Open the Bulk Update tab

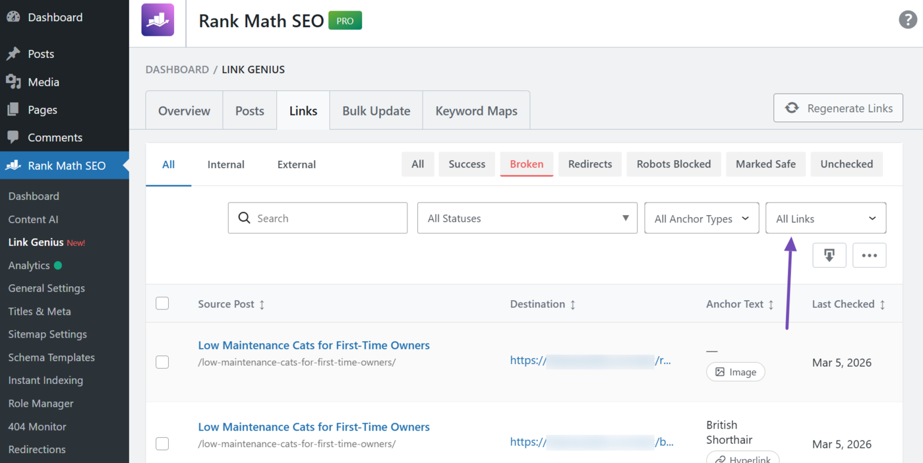pyautogui.click(x=376, y=111)
